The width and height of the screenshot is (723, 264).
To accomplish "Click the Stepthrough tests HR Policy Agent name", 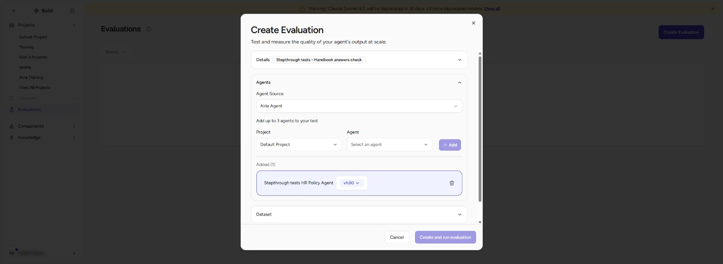I will click(x=298, y=183).
